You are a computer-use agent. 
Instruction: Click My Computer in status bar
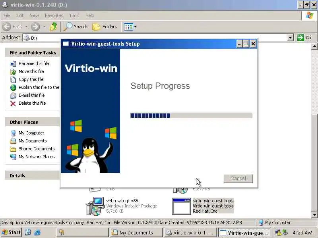click(278, 223)
